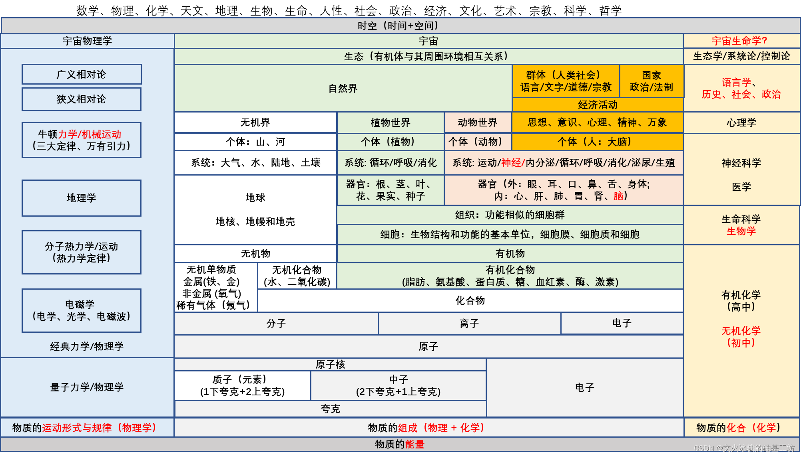Viewport: 801px width, 456px height.
Task: Click the 原子核 cell
Action: (331, 365)
